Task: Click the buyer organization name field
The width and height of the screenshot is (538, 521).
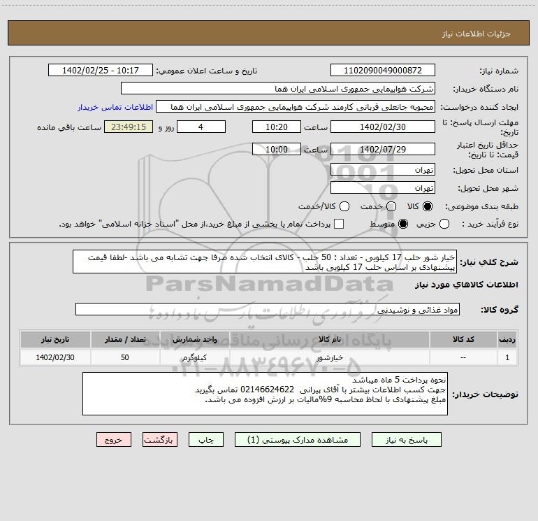Action: (278, 88)
